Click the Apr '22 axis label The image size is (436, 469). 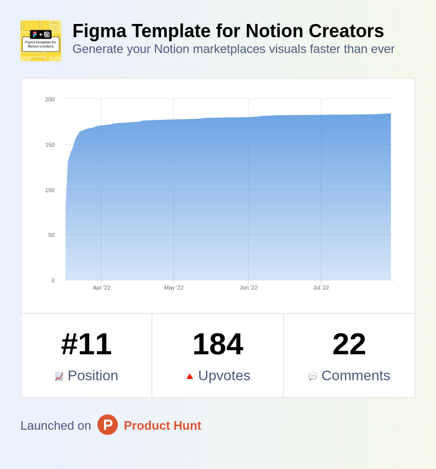coord(101,288)
